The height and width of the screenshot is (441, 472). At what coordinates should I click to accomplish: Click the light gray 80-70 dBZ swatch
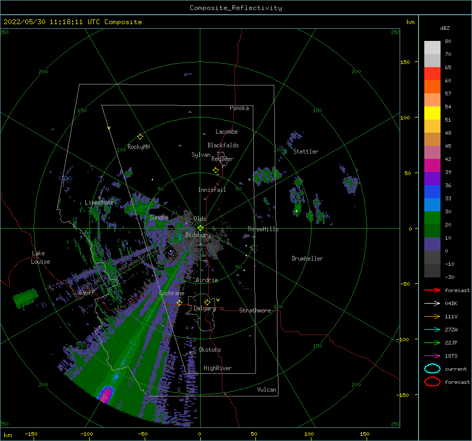tap(432, 48)
